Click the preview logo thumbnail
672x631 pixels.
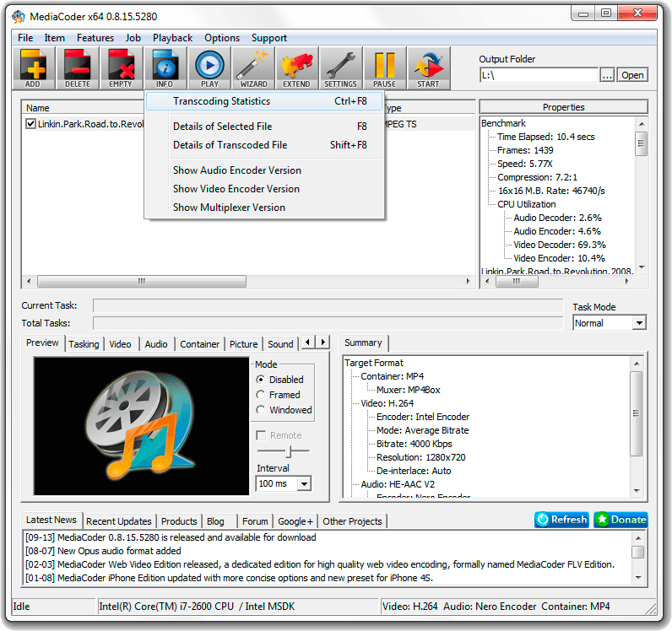point(142,427)
